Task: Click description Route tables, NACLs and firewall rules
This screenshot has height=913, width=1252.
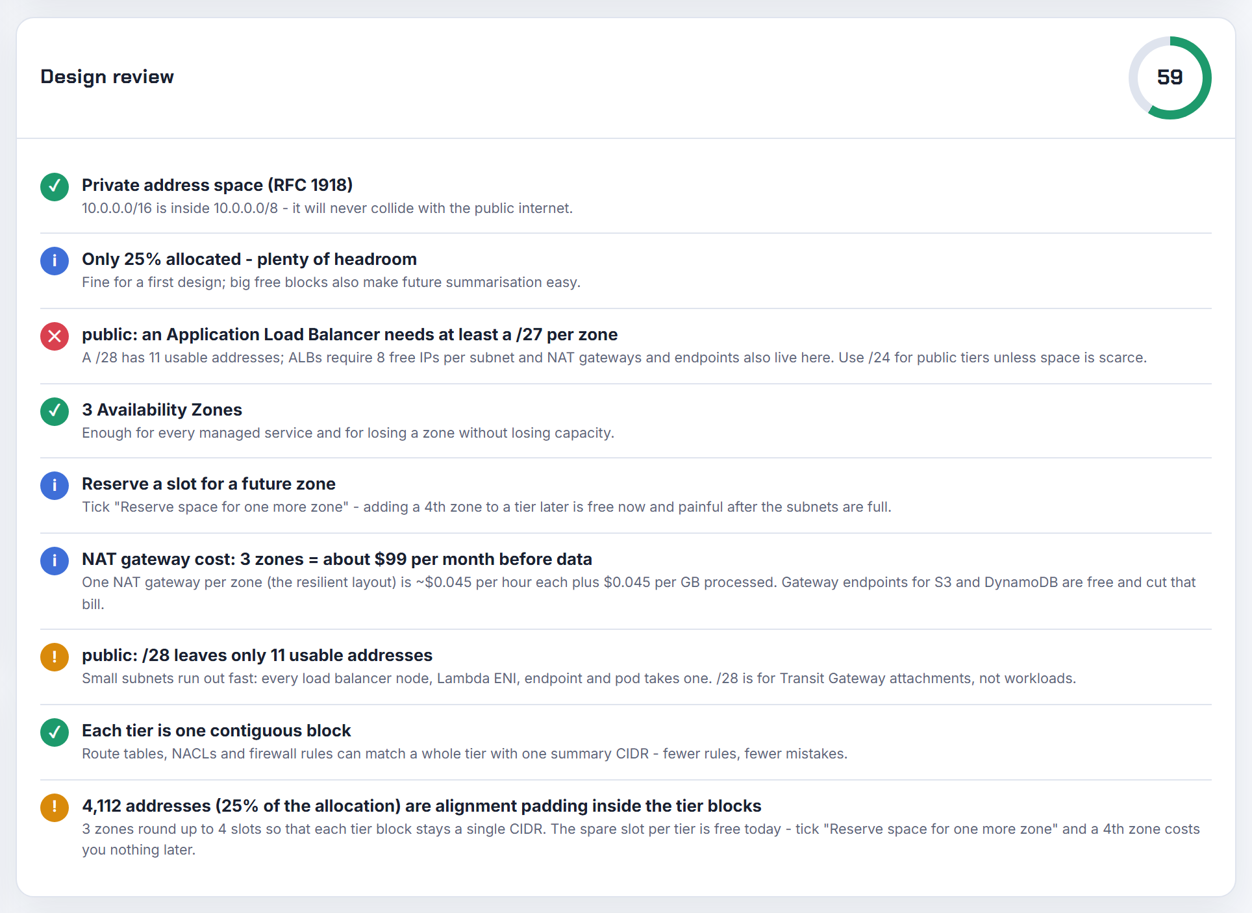Action: pos(465,754)
